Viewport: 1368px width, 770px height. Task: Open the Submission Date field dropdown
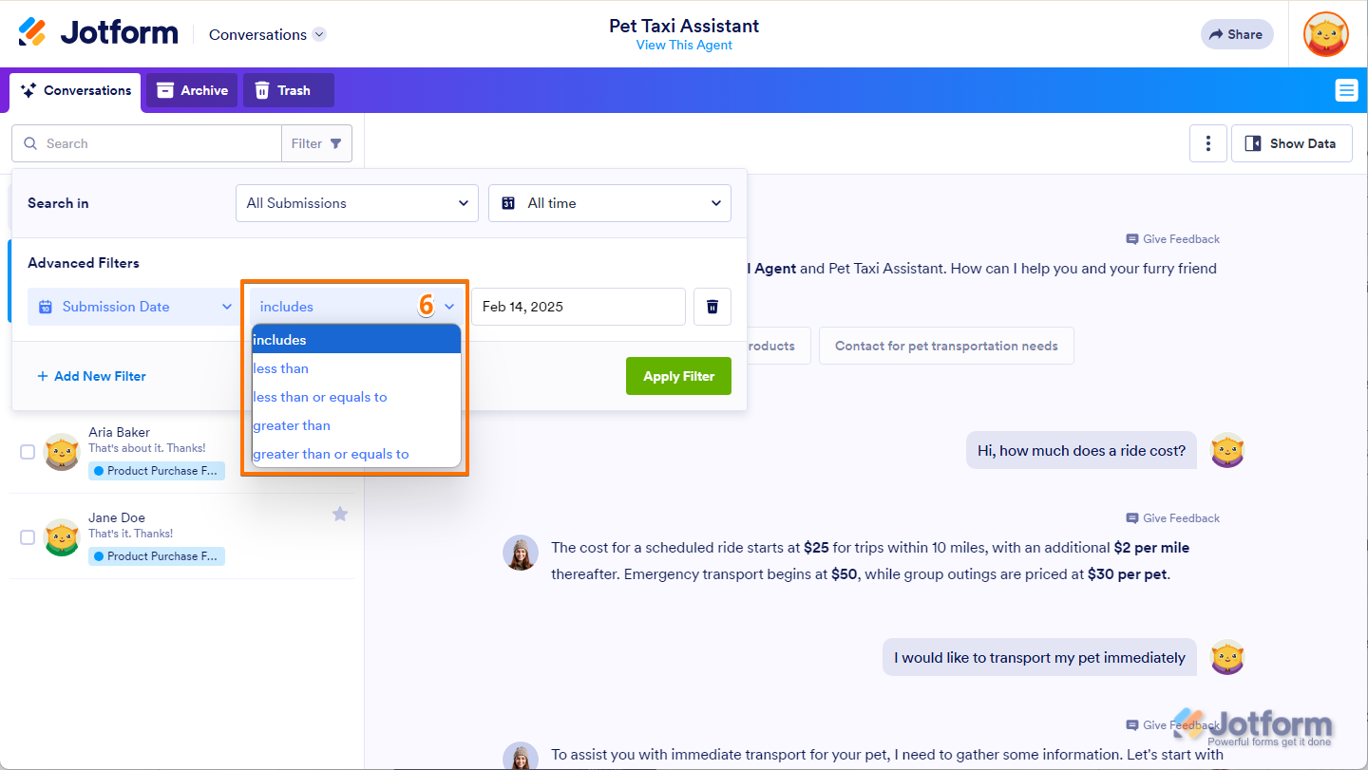(x=134, y=307)
